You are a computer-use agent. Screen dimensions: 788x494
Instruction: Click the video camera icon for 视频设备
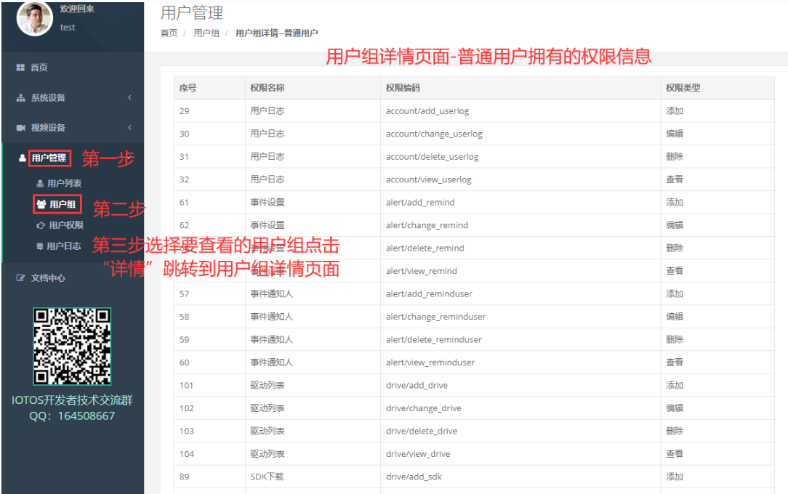click(x=20, y=126)
